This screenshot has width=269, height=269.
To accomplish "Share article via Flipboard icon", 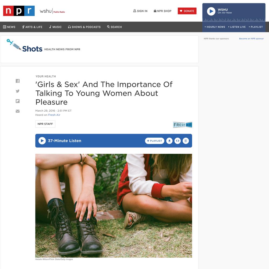I will 18,101.
